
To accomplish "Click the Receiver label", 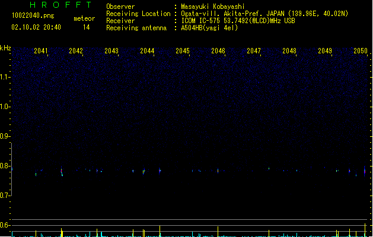I will coord(120,21).
